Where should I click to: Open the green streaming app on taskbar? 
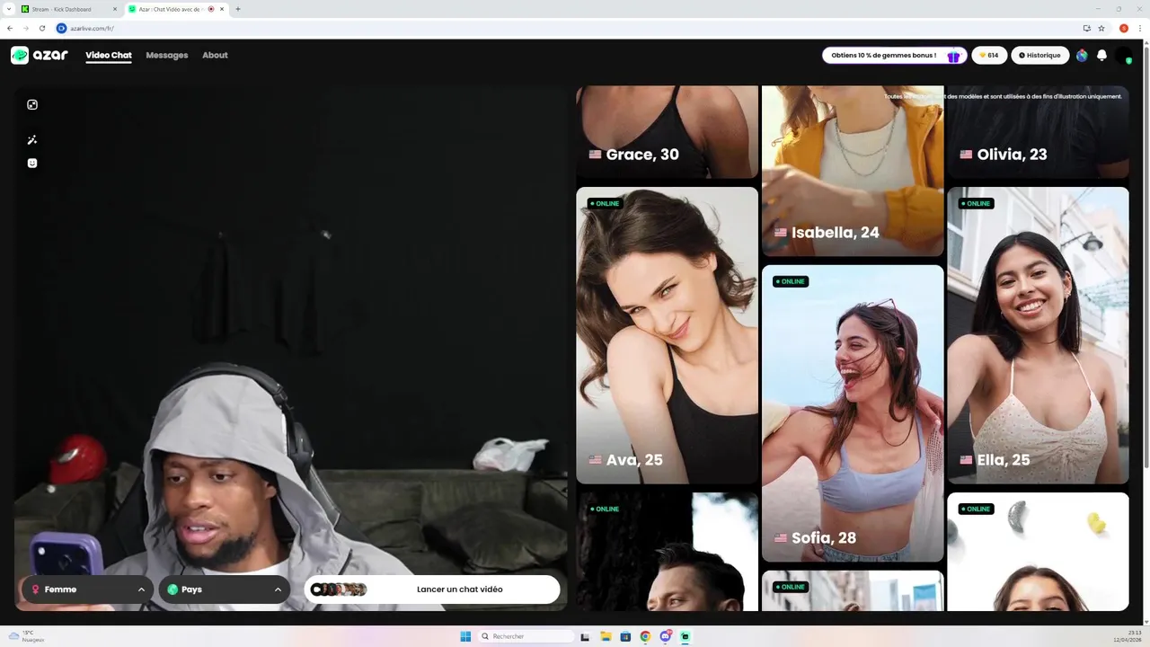(x=686, y=636)
